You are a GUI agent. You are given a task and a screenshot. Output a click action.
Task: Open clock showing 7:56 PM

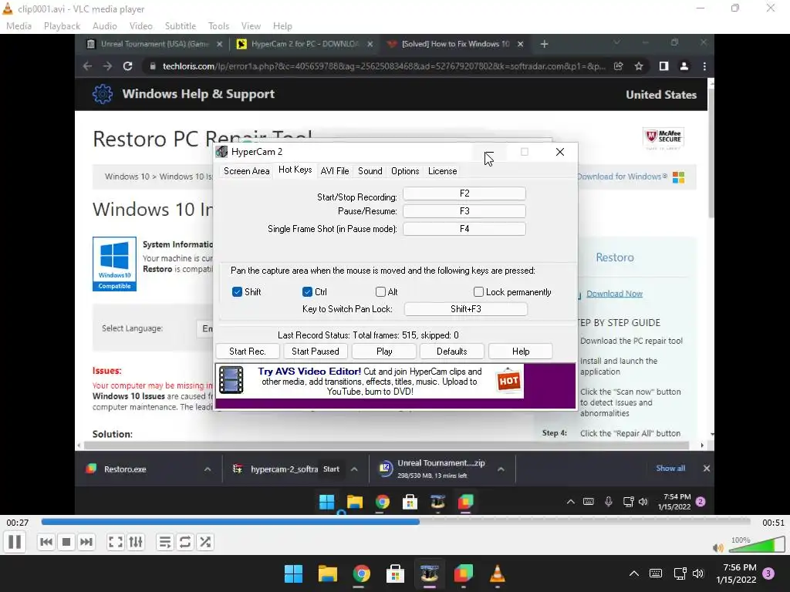pos(736,573)
